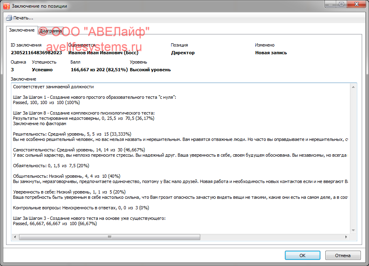Click the application icon in title bar
Viewport: 369px width, 266px height.
click(x=6, y=6)
